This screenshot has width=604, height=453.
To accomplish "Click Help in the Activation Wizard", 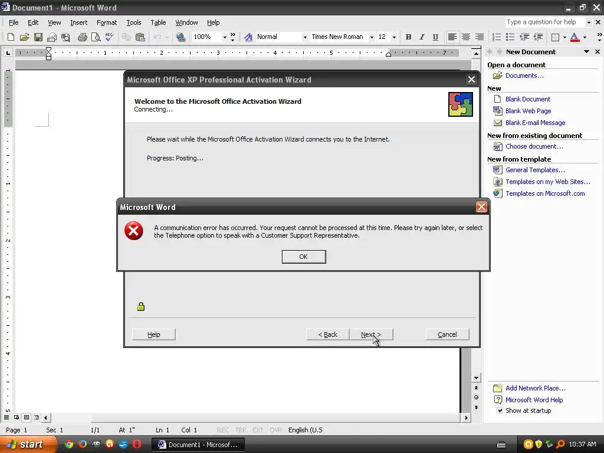I will [x=154, y=334].
